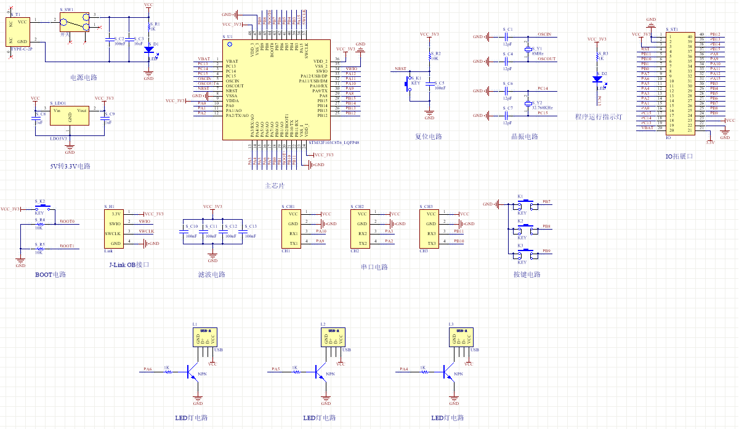Screen dimensions: 739x429
Task: Pick the S_D1 power LED symbol
Action: [148, 51]
